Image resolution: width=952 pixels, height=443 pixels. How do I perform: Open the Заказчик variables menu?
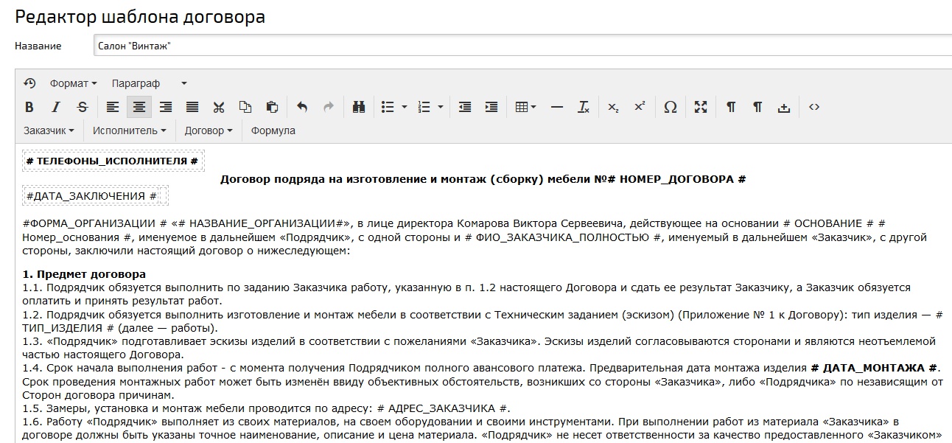[49, 130]
